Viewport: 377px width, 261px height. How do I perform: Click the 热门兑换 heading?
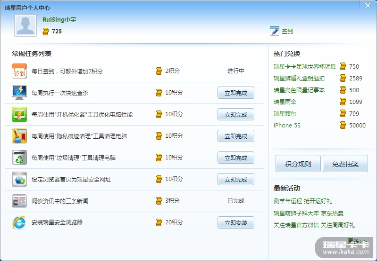(287, 54)
